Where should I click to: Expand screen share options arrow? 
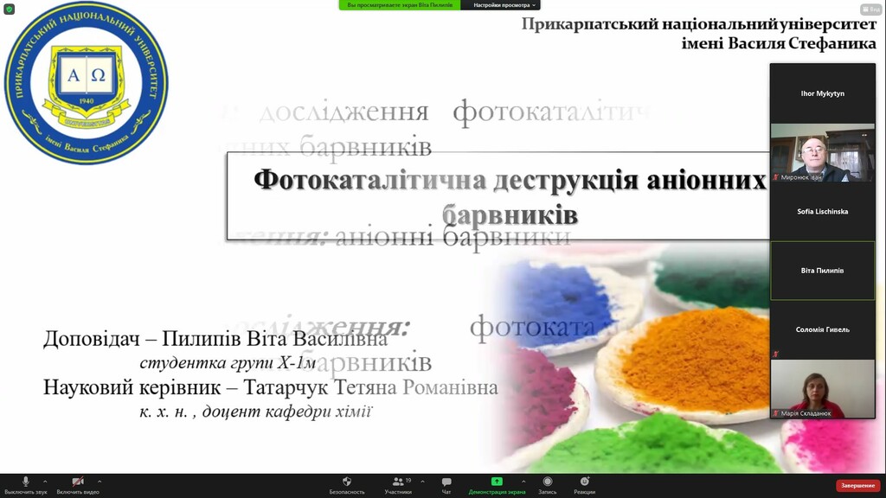pos(523,482)
